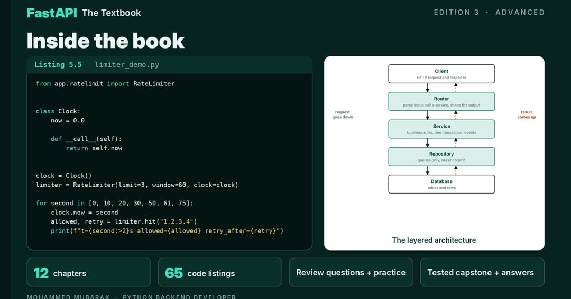Click the 'Tested capstone + answers' card
Screen dimensions: 571x299
click(x=482, y=272)
